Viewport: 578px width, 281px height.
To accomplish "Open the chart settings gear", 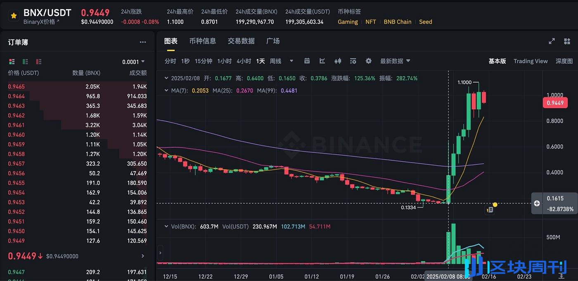I will coord(368,61).
